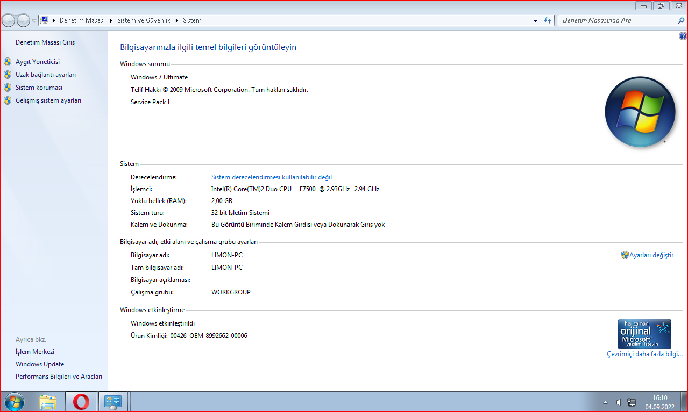Open the Windows Start menu
This screenshot has height=412, width=688.
click(14, 402)
